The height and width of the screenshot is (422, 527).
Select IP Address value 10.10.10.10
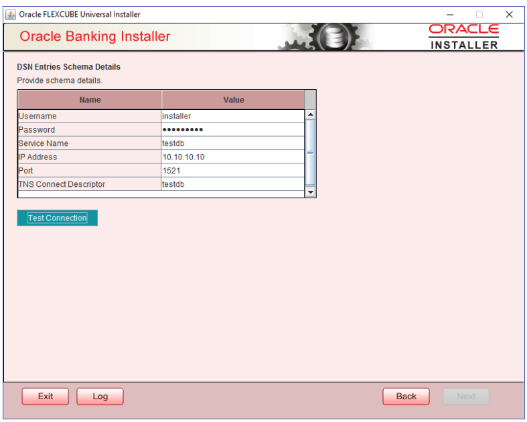[x=232, y=157]
